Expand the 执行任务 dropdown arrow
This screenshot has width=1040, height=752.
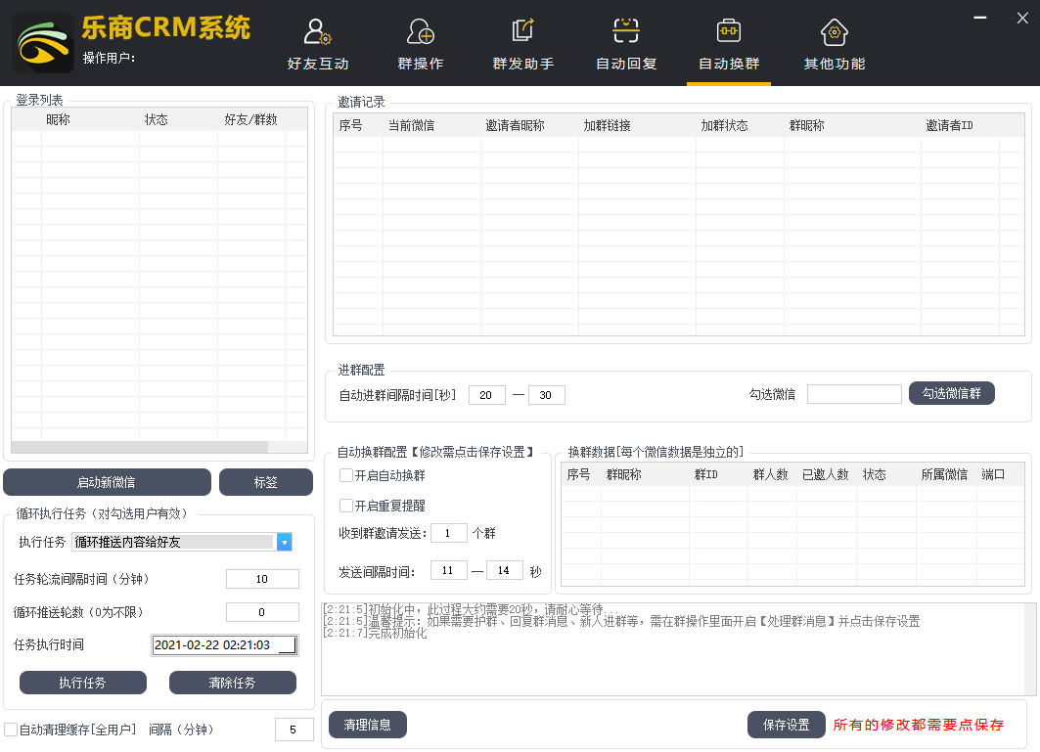tap(284, 542)
